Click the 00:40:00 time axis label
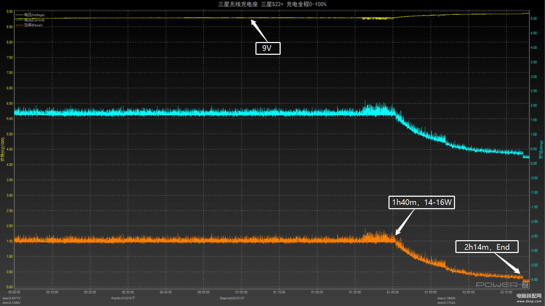This screenshot has width=545, height=306. click(165, 292)
